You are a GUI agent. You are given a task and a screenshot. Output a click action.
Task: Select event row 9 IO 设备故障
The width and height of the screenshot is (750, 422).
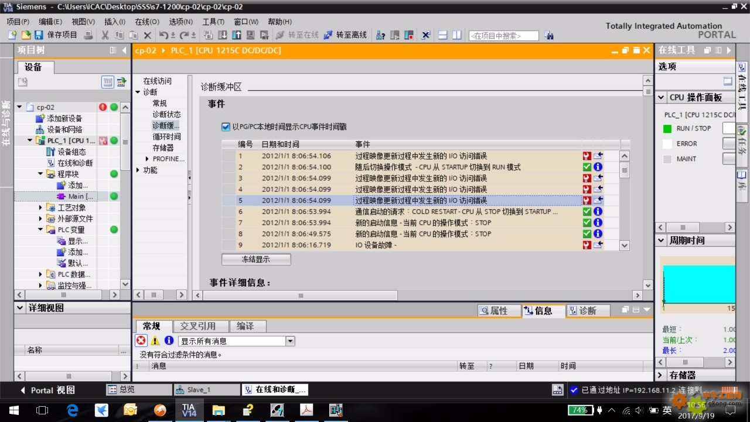pyautogui.click(x=420, y=245)
